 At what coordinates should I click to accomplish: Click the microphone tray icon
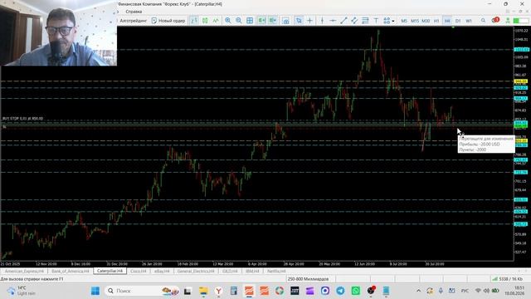click(x=441, y=291)
